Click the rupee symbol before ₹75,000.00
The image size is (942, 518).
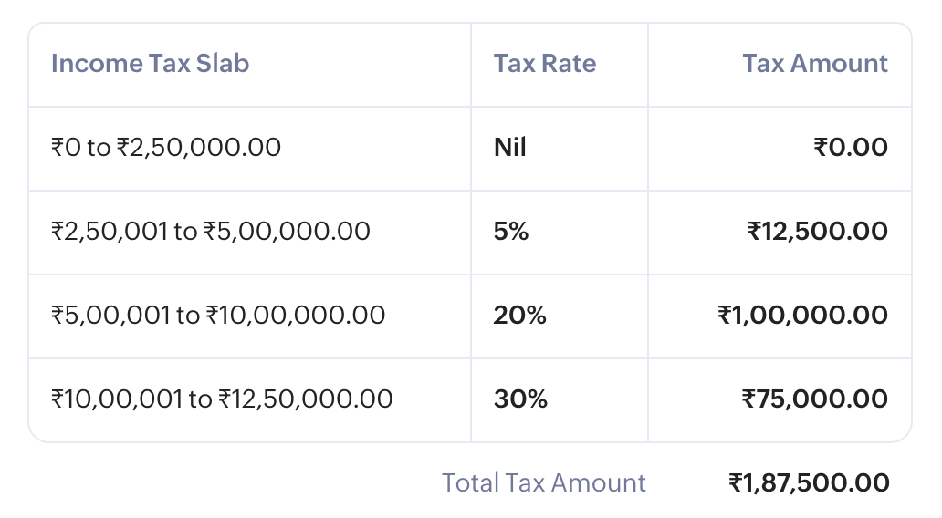[748, 399]
